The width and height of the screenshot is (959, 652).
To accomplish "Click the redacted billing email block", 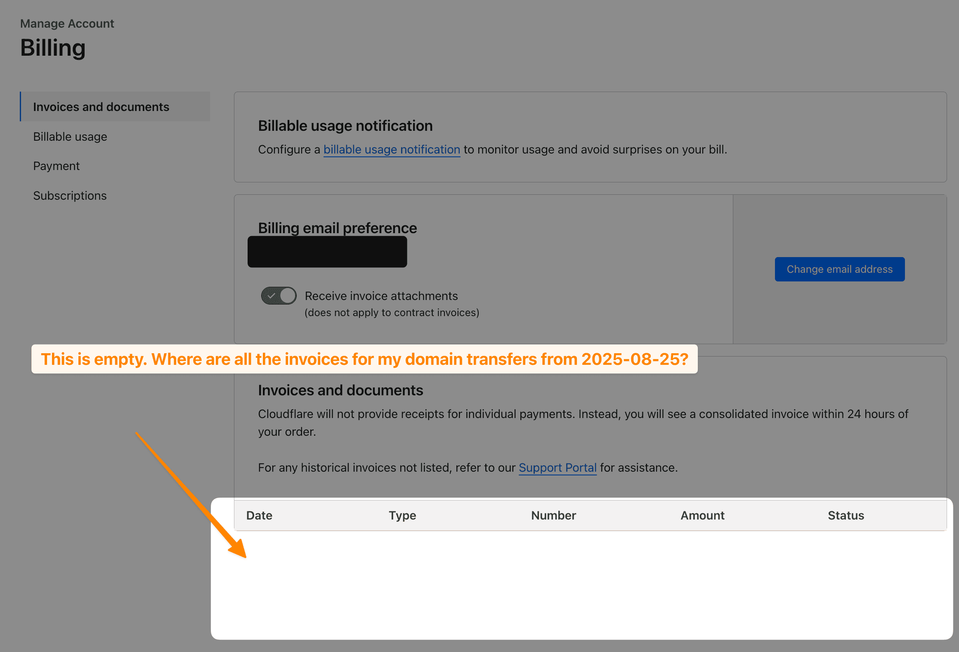I will [x=327, y=252].
